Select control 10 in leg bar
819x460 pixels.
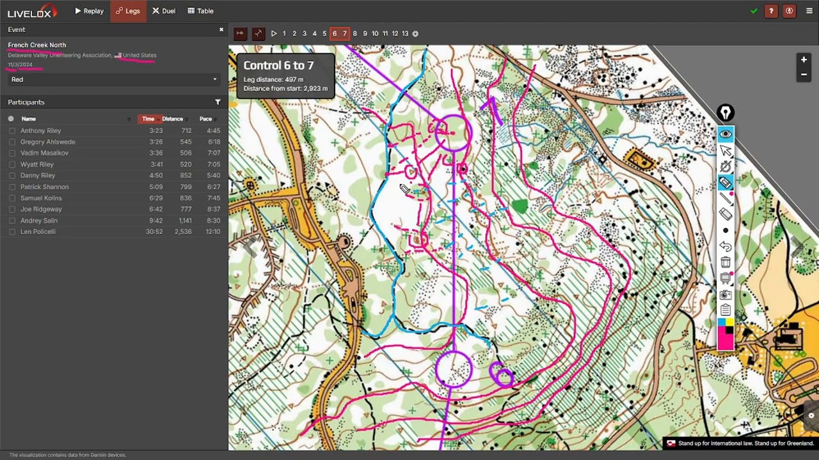click(375, 34)
